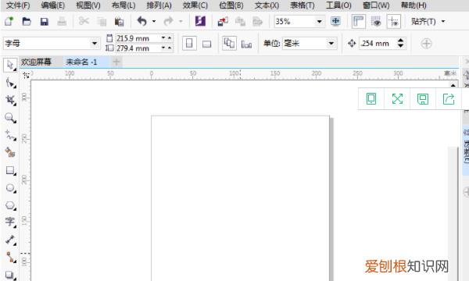
Task: Open the 35% zoom level dropdown
Action: pyautogui.click(x=320, y=22)
